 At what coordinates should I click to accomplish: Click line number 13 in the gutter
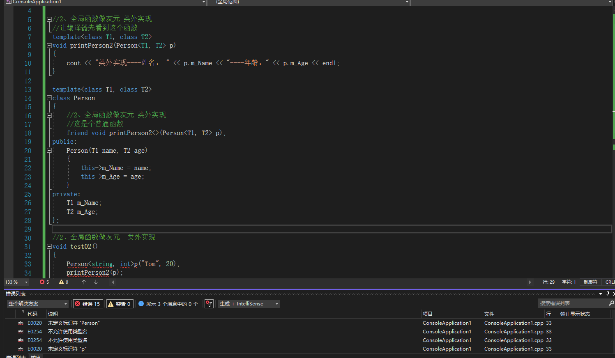click(28, 89)
